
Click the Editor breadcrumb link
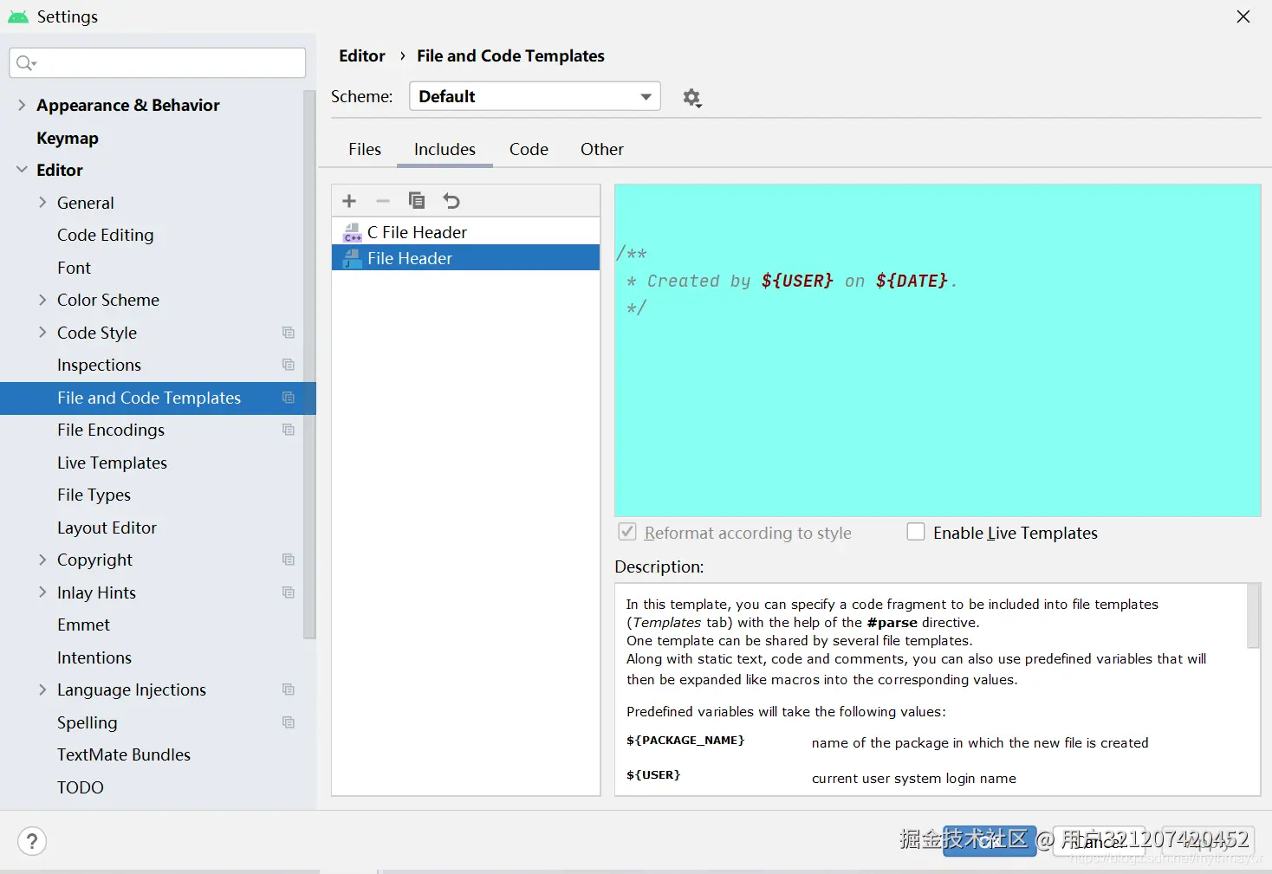tap(362, 55)
